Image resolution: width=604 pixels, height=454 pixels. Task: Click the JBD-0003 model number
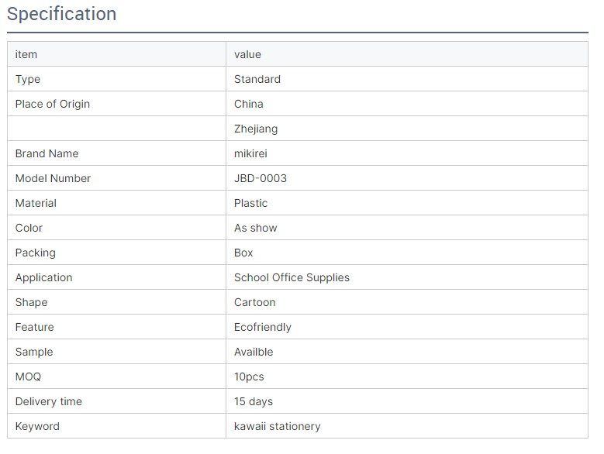(261, 178)
